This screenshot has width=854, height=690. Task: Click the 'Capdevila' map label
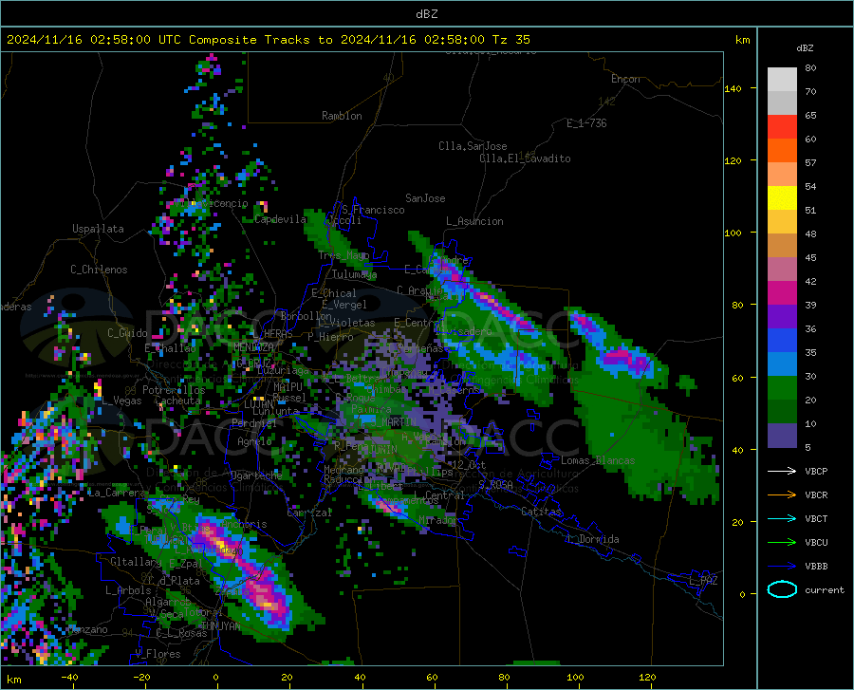(281, 219)
